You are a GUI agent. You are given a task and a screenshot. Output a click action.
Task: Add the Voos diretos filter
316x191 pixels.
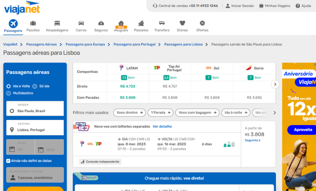129,113
